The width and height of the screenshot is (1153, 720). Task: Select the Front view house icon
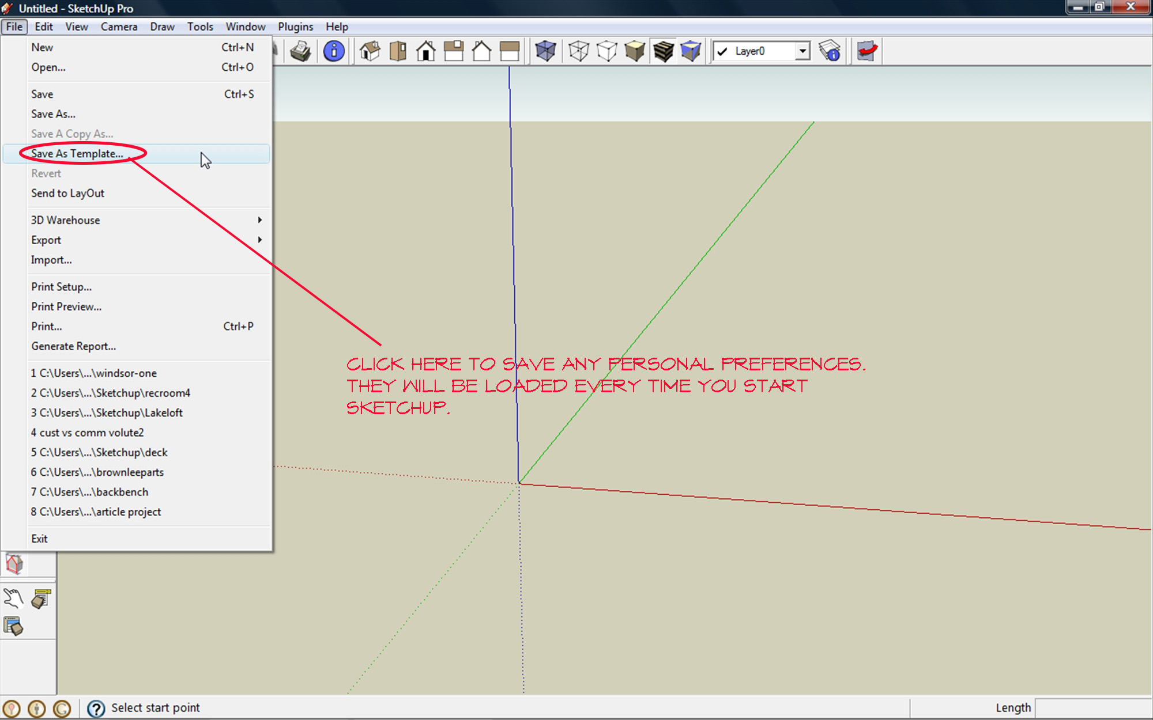pos(426,51)
